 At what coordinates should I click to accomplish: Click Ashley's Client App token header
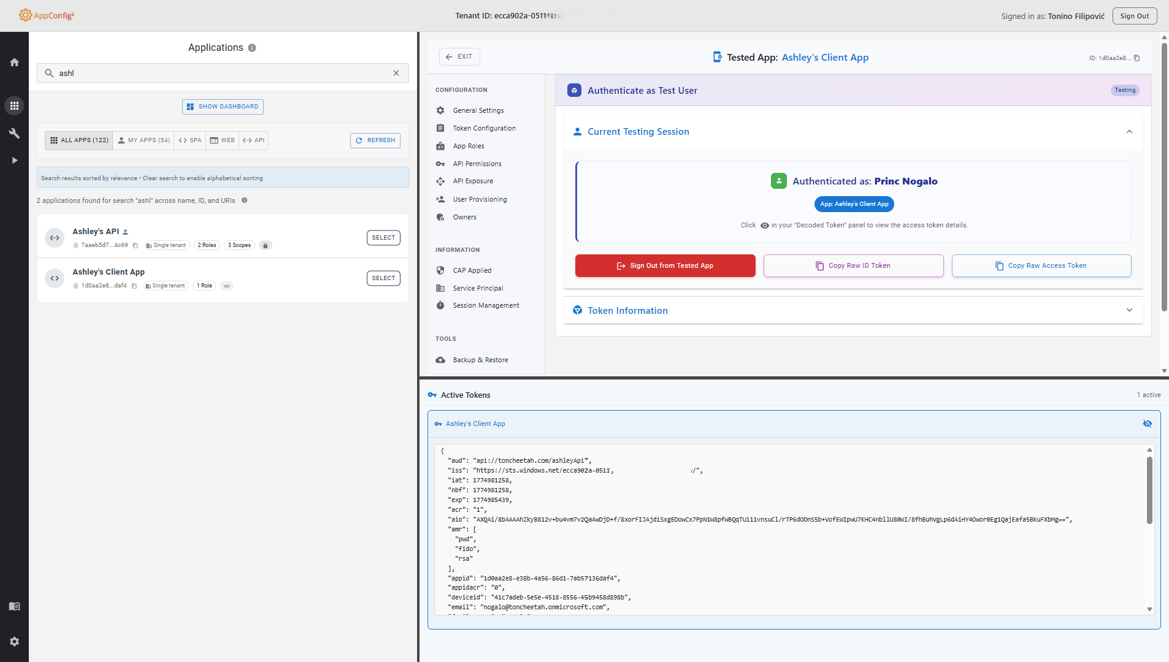point(794,424)
